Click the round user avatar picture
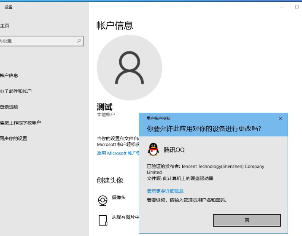 click(129, 68)
